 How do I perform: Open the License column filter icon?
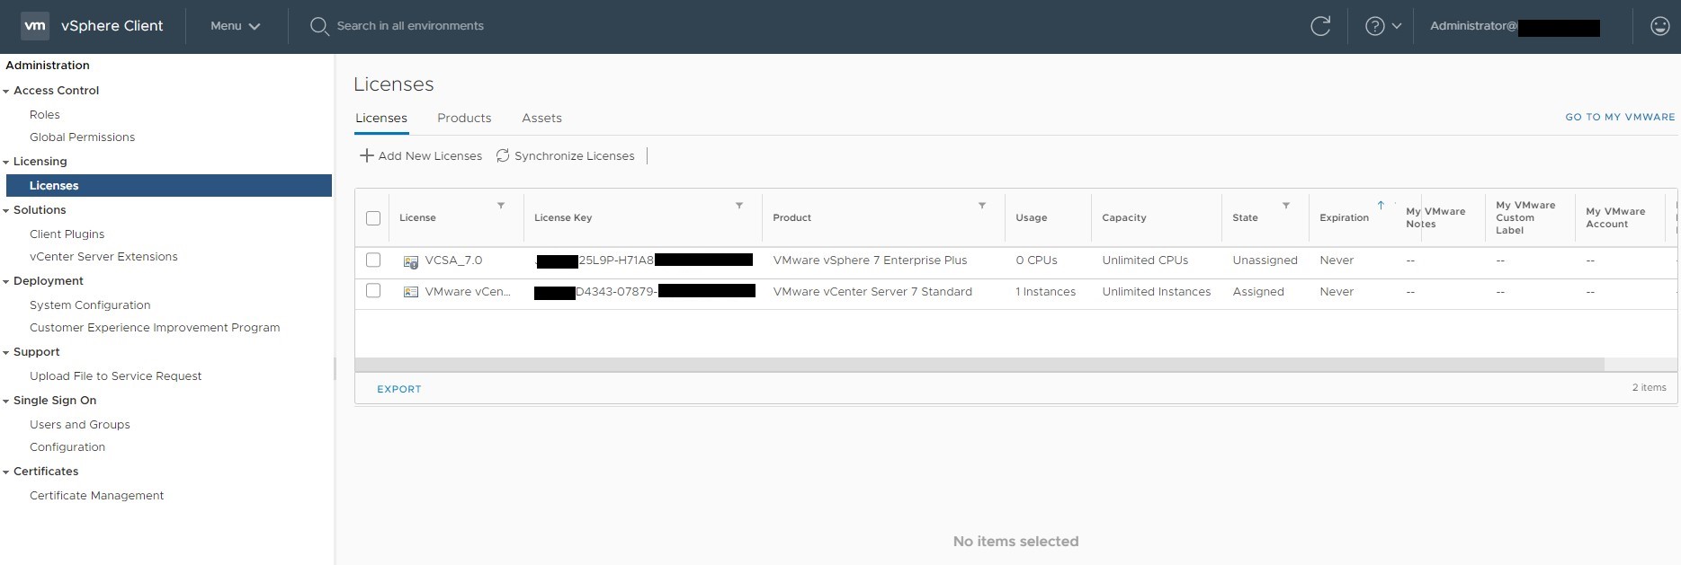click(x=501, y=206)
